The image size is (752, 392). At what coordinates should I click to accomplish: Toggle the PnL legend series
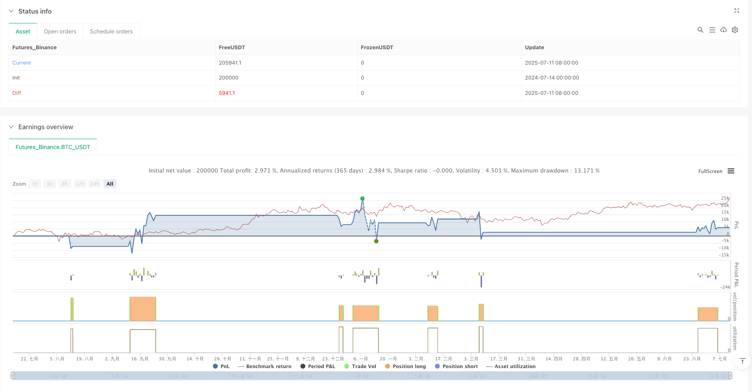click(x=221, y=366)
